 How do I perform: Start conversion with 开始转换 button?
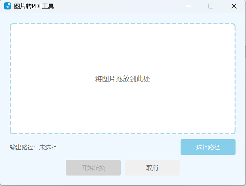tap(93, 168)
